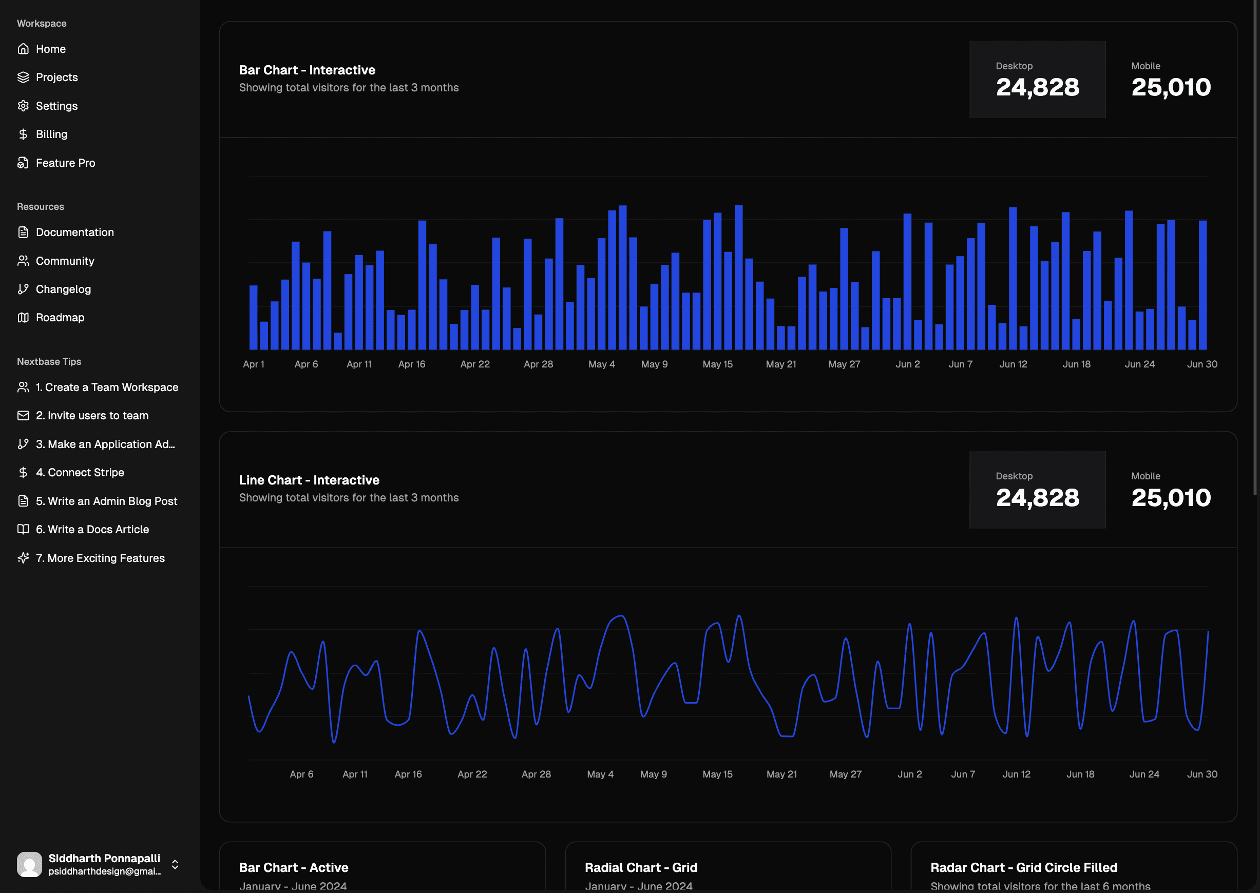Click the Write an Admin Blog Post file icon
Viewport: 1260px width, 893px height.
point(23,501)
